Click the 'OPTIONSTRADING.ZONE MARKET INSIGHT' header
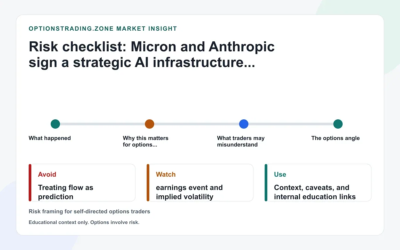This screenshot has height=250, width=400. 103,29
